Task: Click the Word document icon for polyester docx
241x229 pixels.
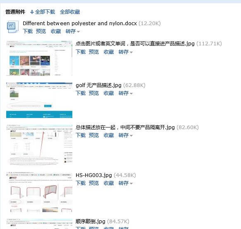Action: (x=13, y=27)
